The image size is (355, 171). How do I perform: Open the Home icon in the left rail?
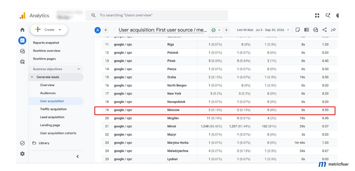point(22,30)
